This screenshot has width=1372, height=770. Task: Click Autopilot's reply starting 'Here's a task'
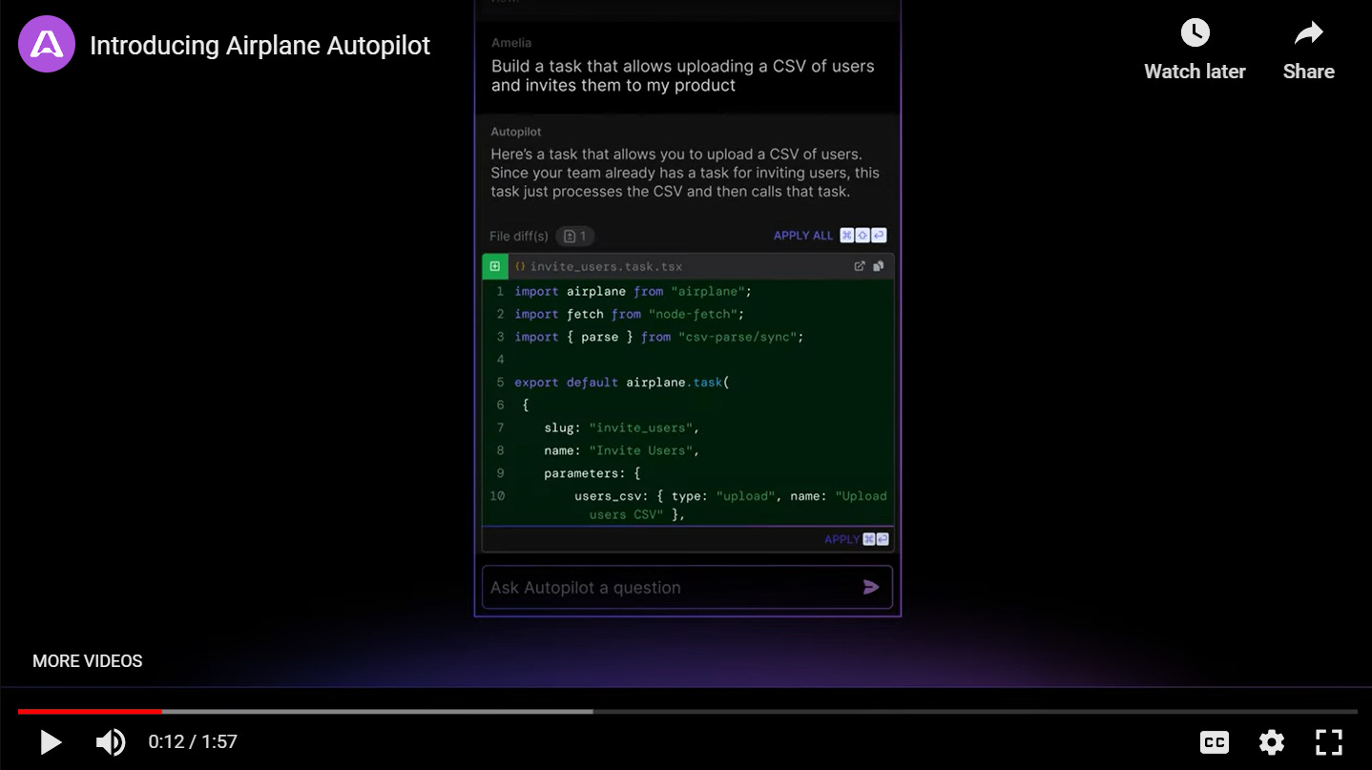point(685,173)
